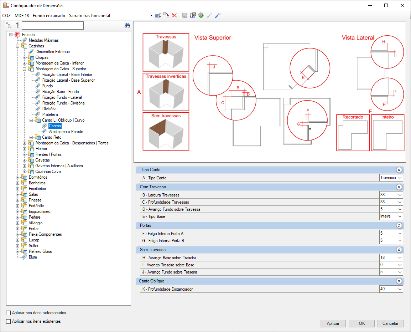The image size is (411, 332).
Task: Click the red Promob root icon
Action: click(17, 34)
